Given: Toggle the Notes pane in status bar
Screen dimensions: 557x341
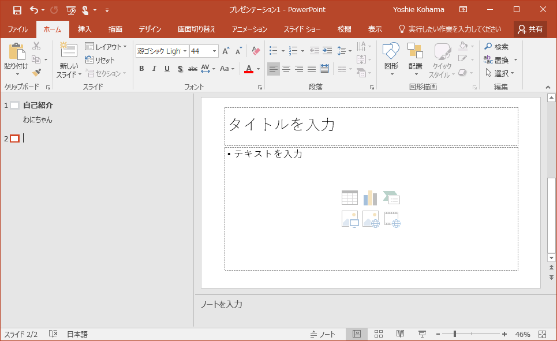Looking at the screenshot, I should coord(323,334).
